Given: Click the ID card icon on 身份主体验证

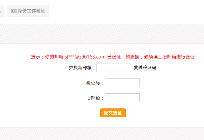Looking at the screenshot, I should 14,11.
